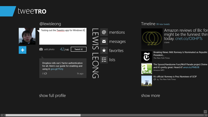The height and width of the screenshot is (117, 208).
Task: Open the cnet.co/O0HPTs link
Action: click(189, 39)
